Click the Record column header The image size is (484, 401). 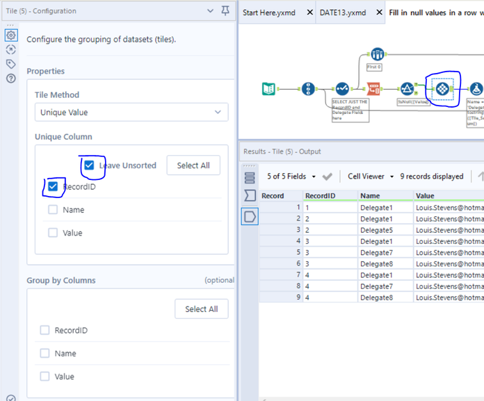pyautogui.click(x=281, y=195)
